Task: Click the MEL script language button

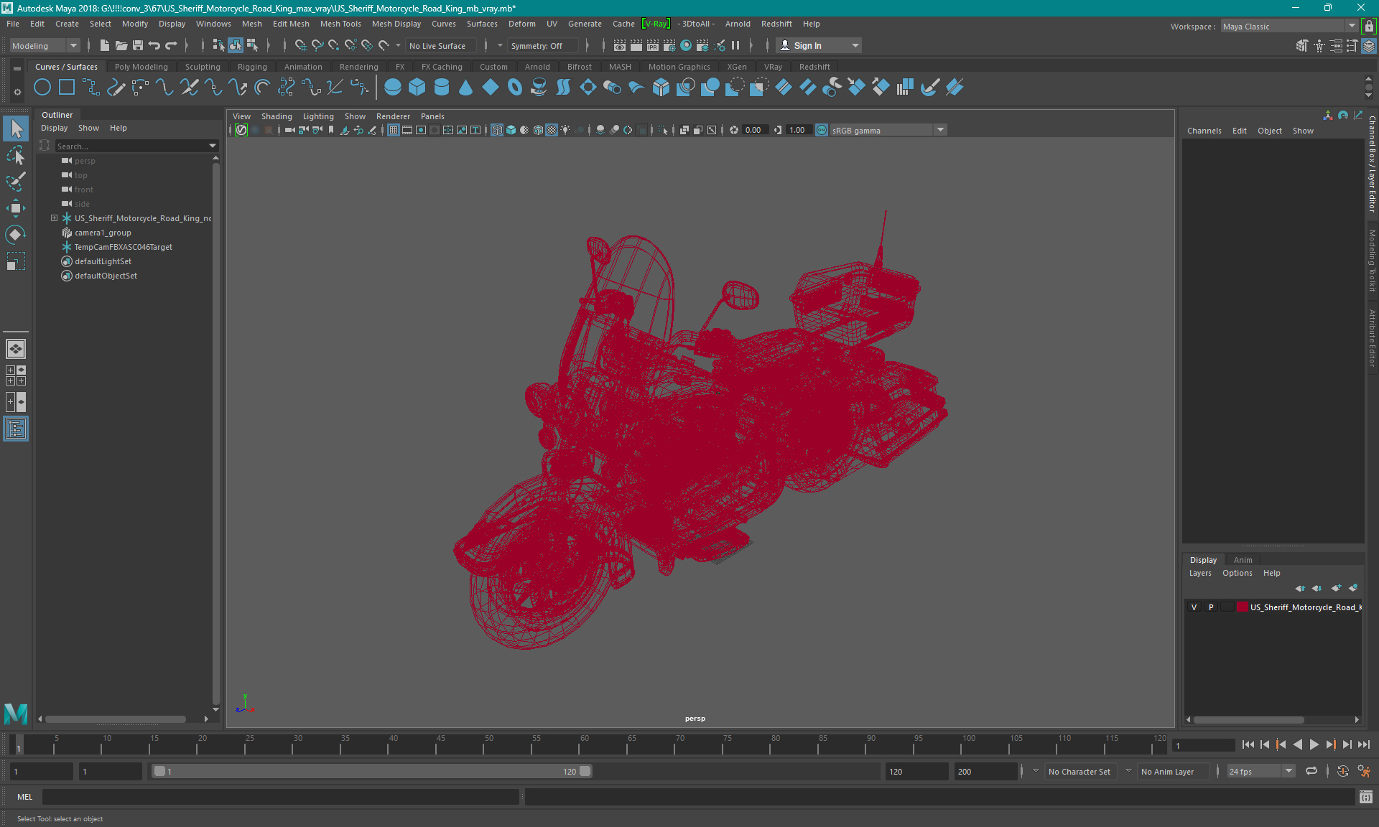Action: click(25, 797)
